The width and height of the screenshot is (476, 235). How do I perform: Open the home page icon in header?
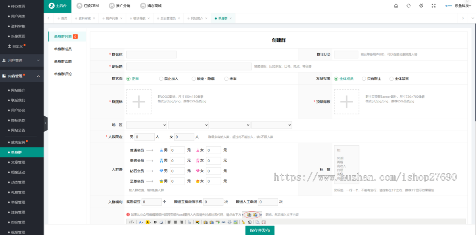point(396,6)
